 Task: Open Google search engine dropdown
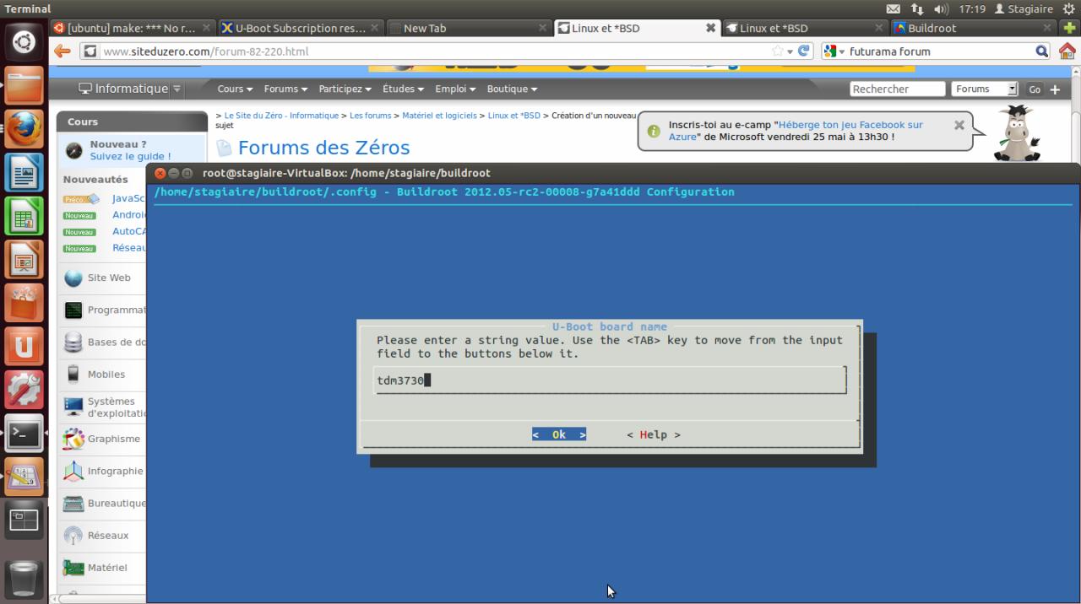click(833, 51)
